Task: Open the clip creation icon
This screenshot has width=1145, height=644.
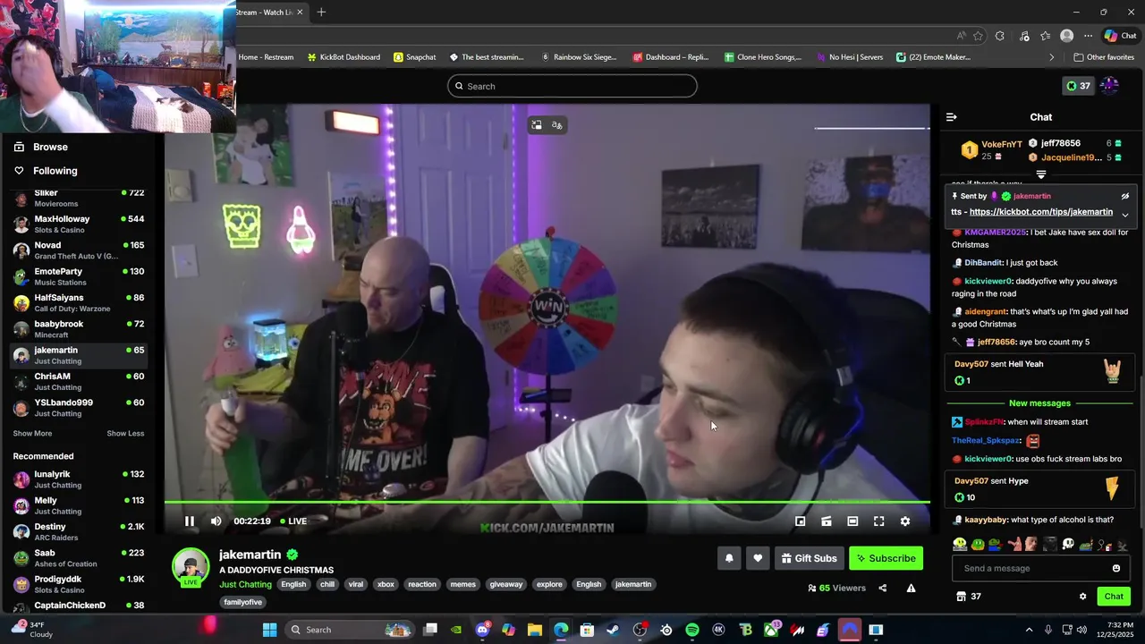Action: pyautogui.click(x=827, y=521)
